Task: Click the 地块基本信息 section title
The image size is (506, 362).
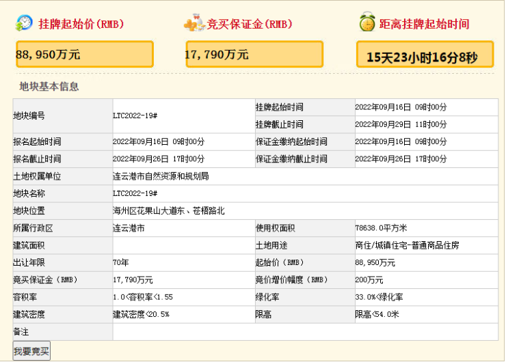Action: click(49, 86)
